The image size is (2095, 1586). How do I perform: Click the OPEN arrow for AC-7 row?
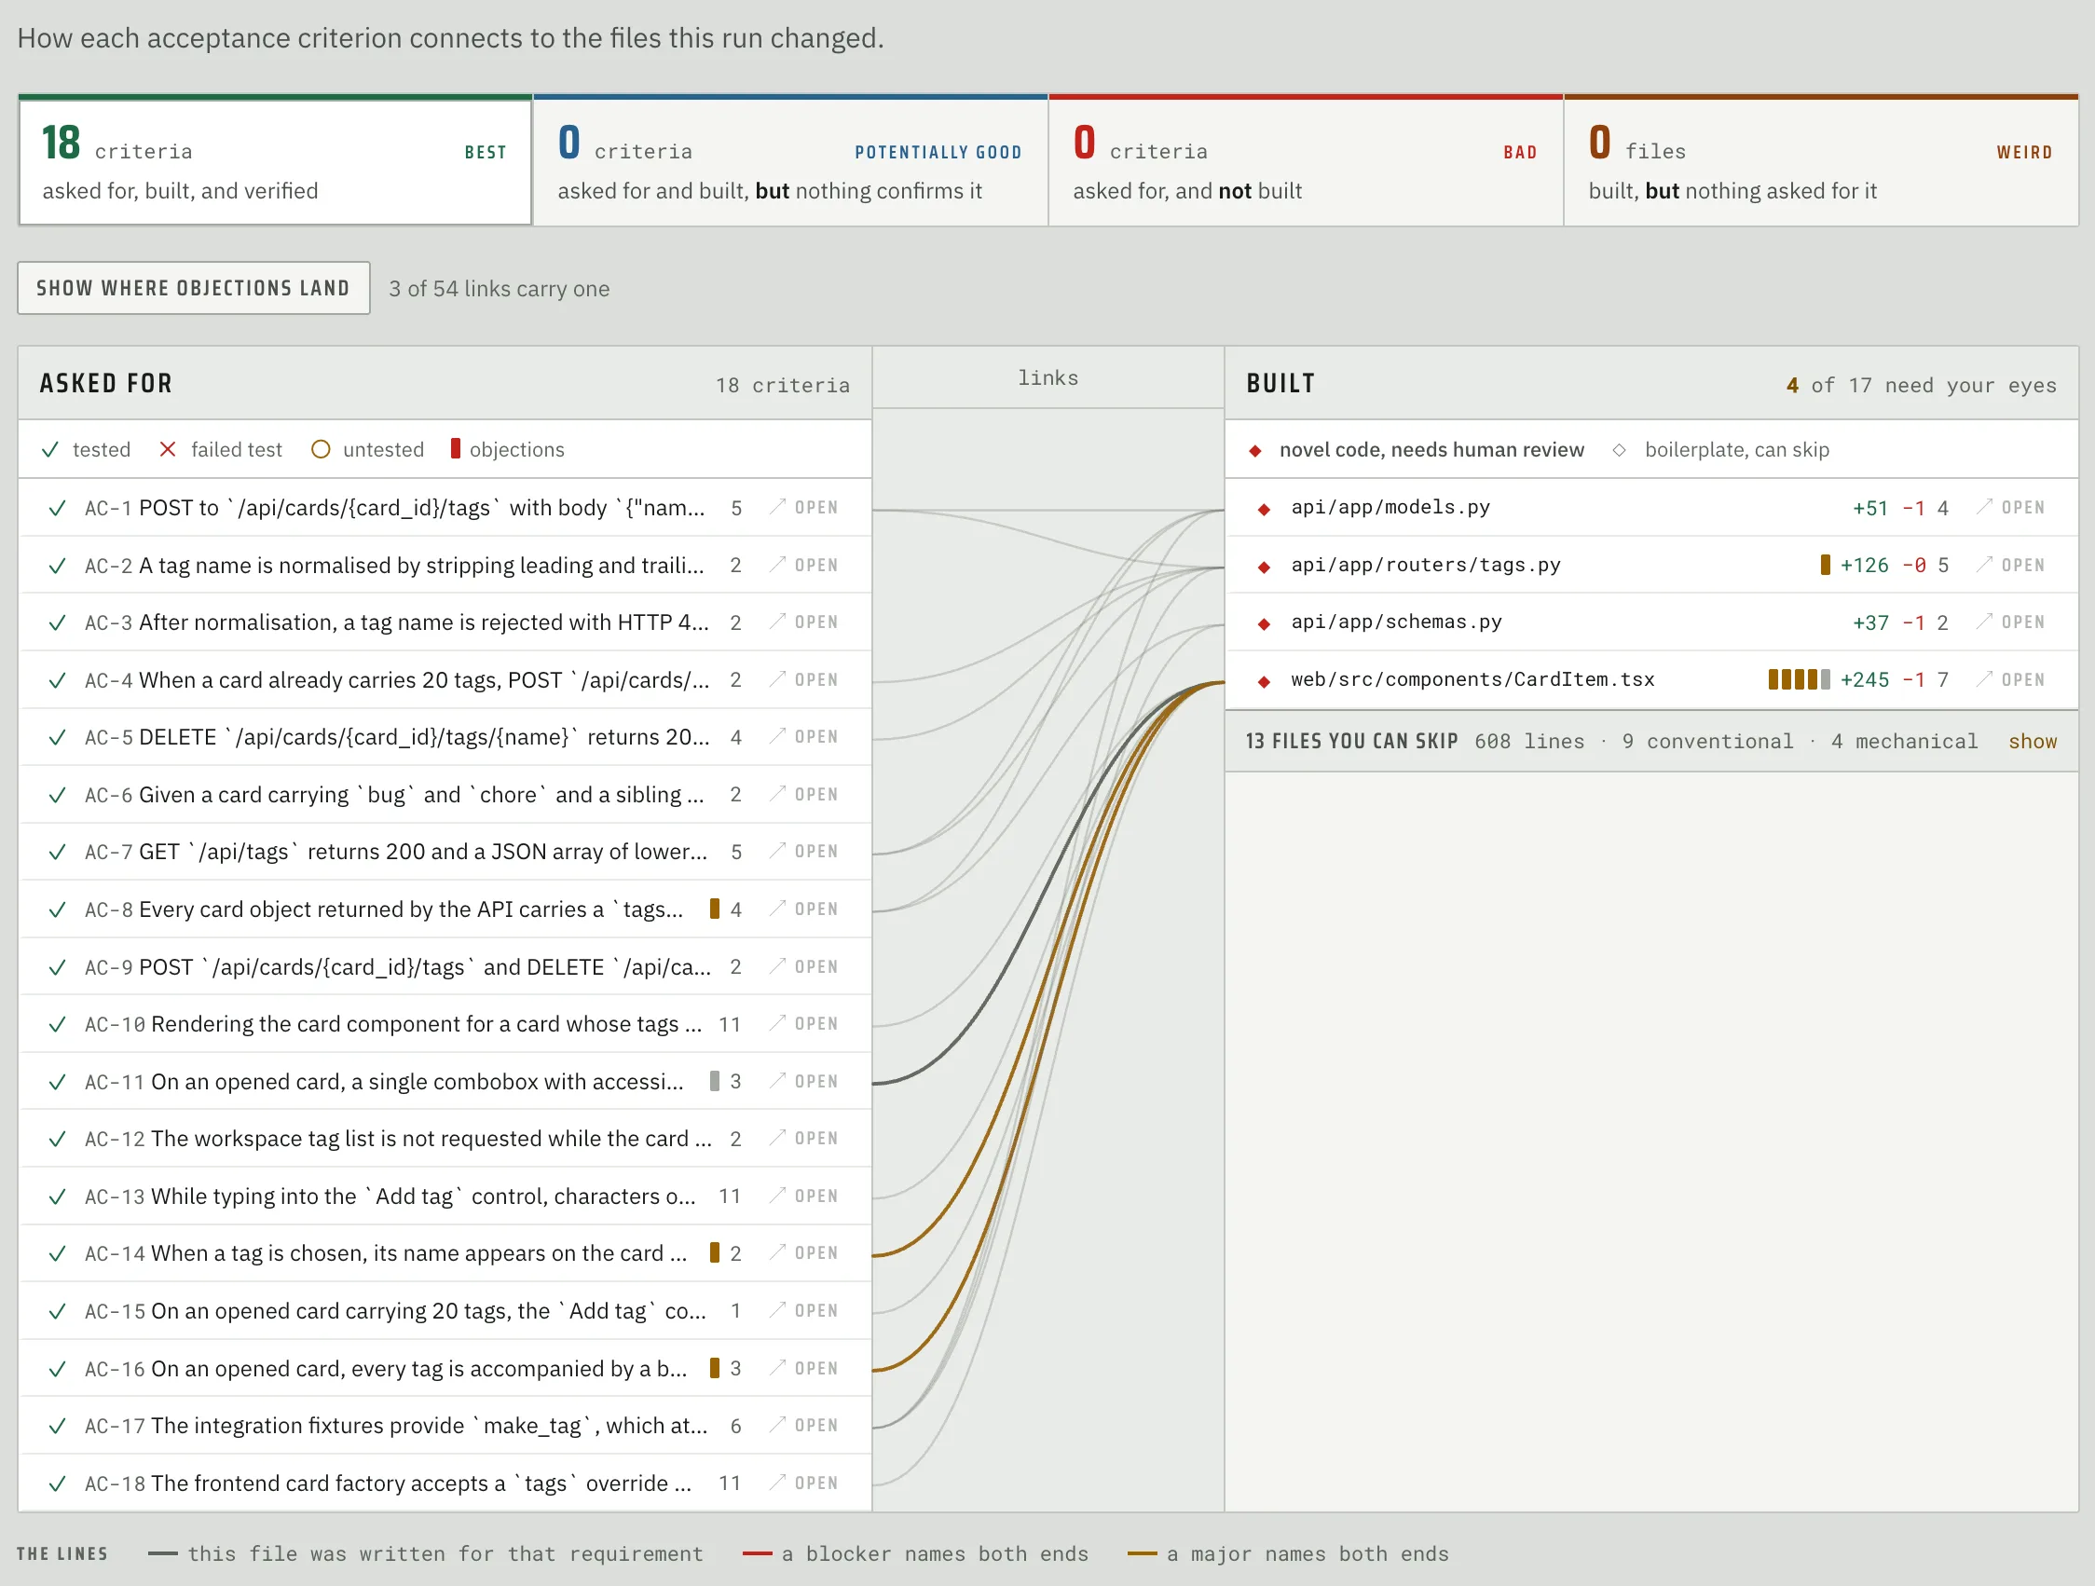tap(804, 851)
